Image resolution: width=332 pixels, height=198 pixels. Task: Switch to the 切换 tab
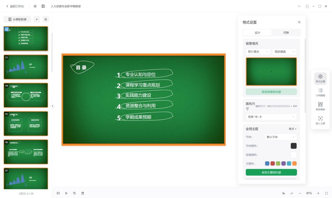pyautogui.click(x=286, y=33)
